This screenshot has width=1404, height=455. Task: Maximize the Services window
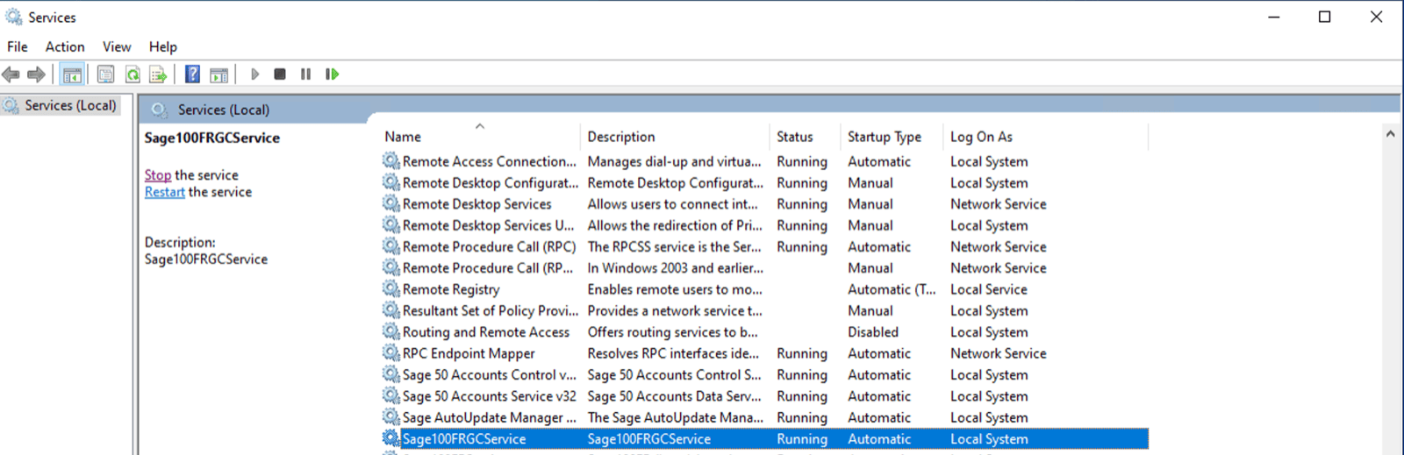1325,17
